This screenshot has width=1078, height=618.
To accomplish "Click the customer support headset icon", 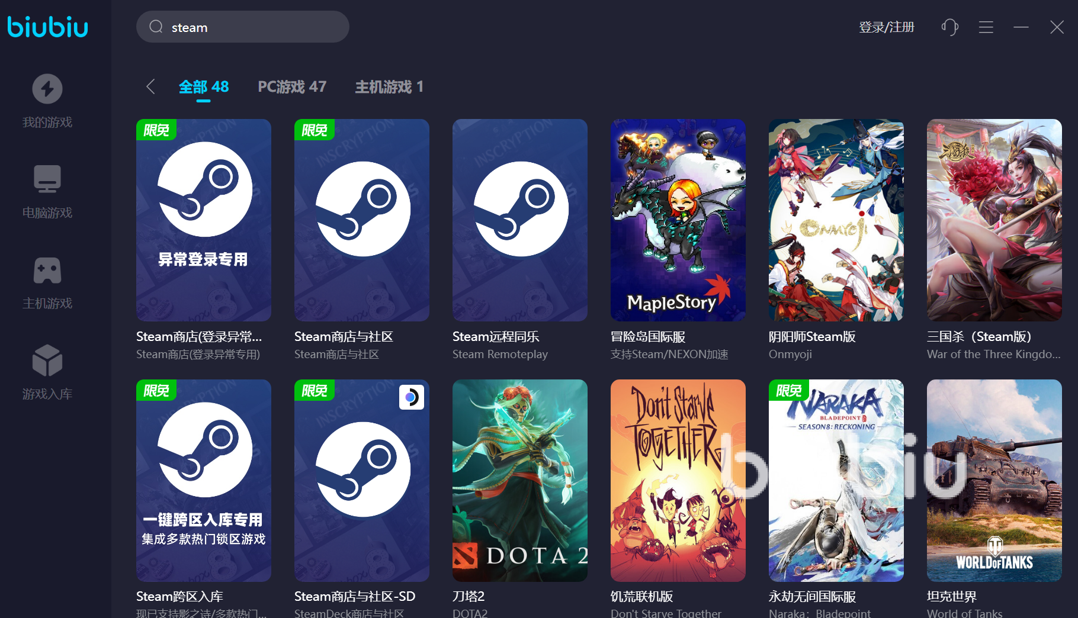I will point(949,27).
